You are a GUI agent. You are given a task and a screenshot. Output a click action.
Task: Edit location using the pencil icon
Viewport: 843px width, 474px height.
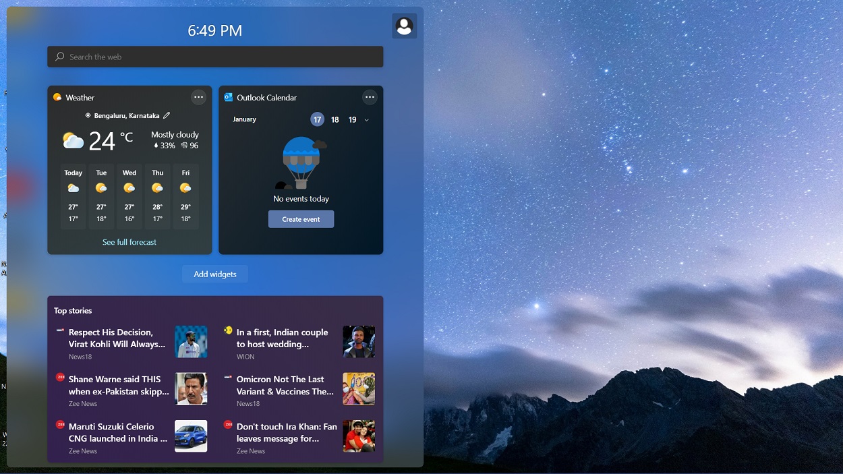click(166, 115)
